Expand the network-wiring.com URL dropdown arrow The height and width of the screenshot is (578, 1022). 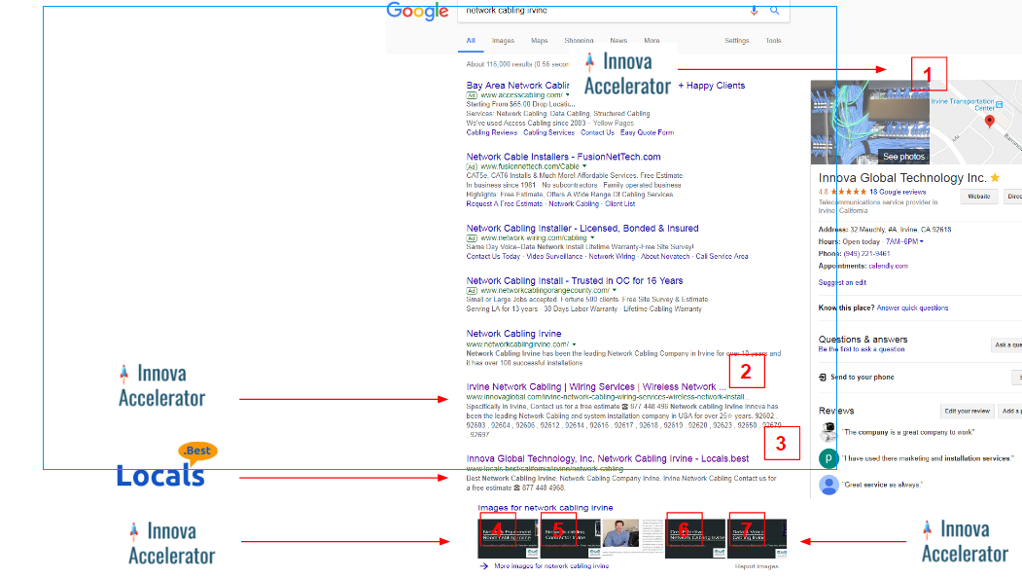(592, 238)
